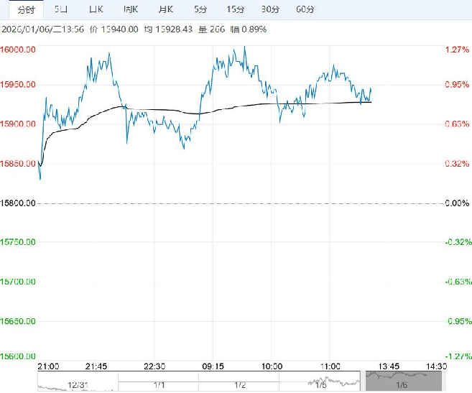Screen dimensions: 472x393
Task: Switch to the 15分 interval tab
Action: pyautogui.click(x=235, y=9)
